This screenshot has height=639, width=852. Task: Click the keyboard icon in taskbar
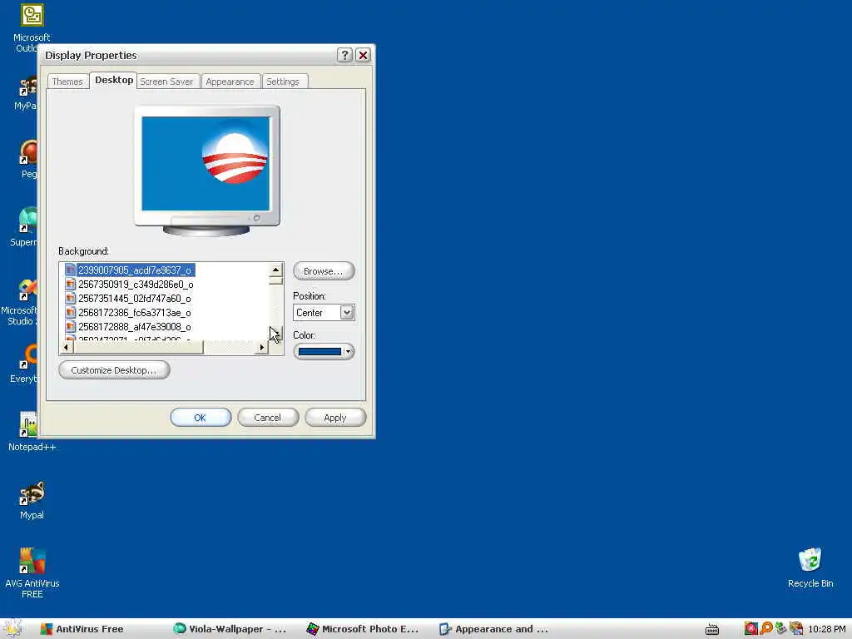click(x=712, y=629)
